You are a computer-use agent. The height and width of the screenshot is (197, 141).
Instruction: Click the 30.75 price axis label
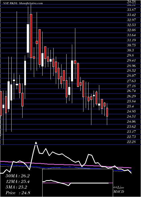click(131, 45)
